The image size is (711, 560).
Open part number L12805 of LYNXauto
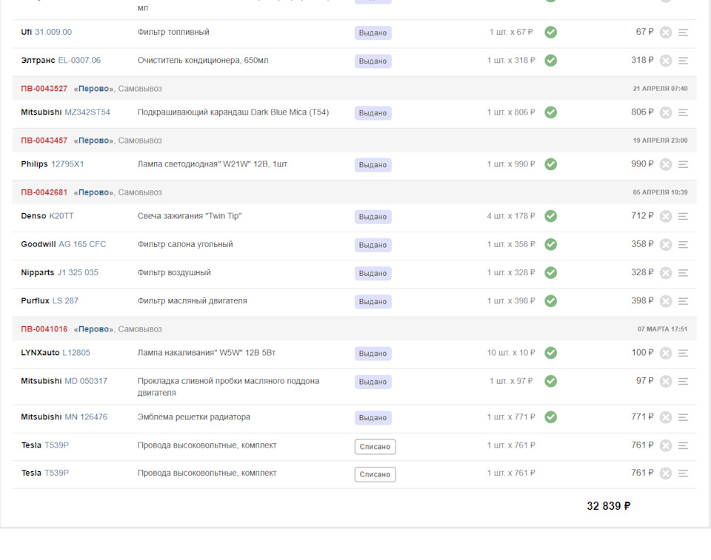tap(76, 352)
